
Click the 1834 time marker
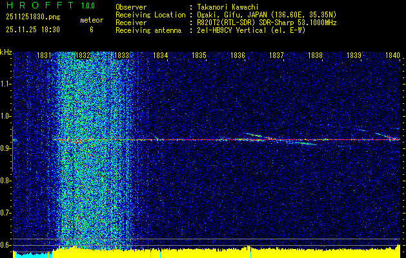(x=160, y=55)
